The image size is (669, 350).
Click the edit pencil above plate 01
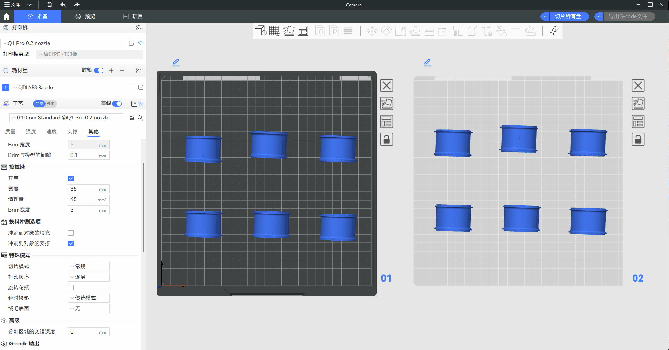176,62
